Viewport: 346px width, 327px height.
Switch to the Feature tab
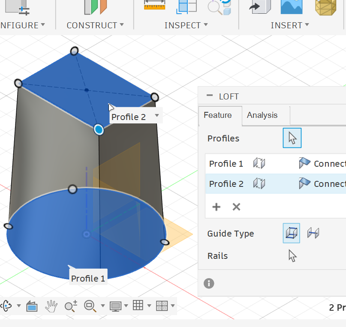(x=218, y=115)
